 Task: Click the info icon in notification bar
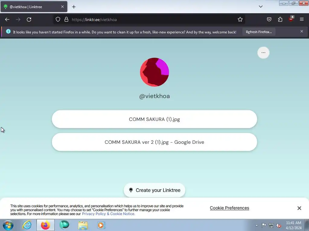point(8,31)
